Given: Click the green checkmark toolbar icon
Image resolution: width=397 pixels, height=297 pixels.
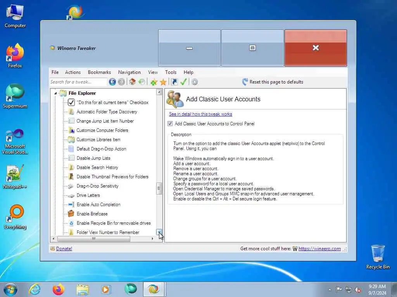Looking at the screenshot, I should [183, 82].
